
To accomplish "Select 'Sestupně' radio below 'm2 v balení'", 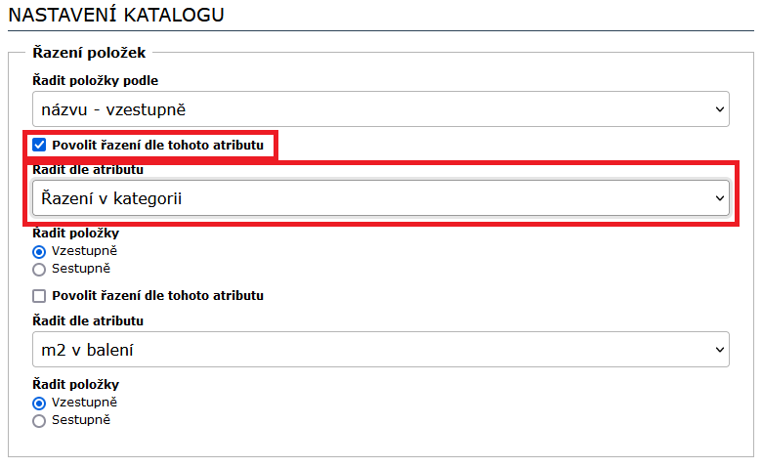I will coord(40,420).
